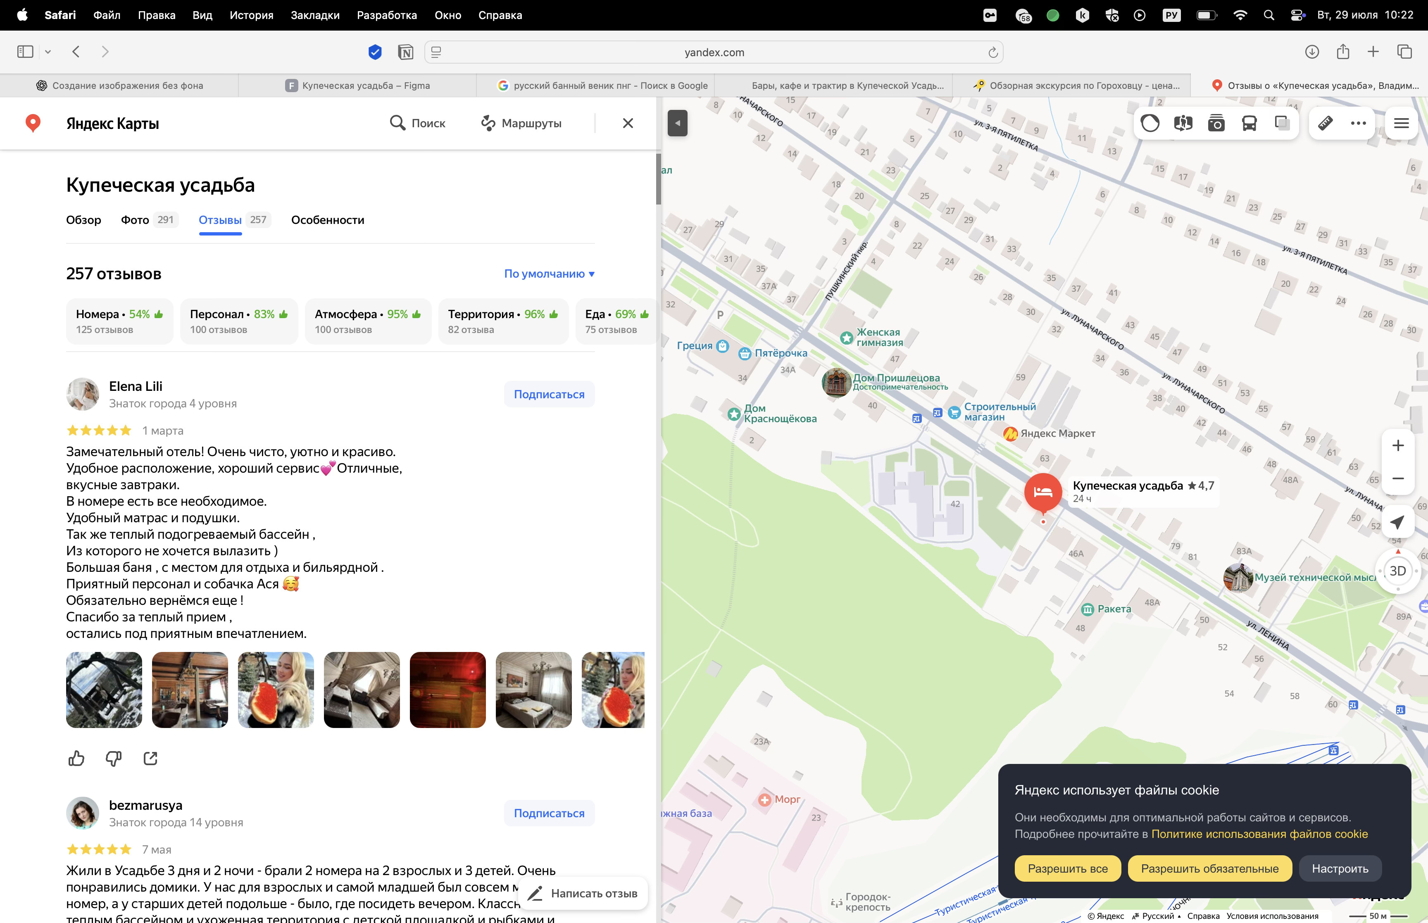
Task: Click the photos camera layer icon
Action: click(1216, 124)
